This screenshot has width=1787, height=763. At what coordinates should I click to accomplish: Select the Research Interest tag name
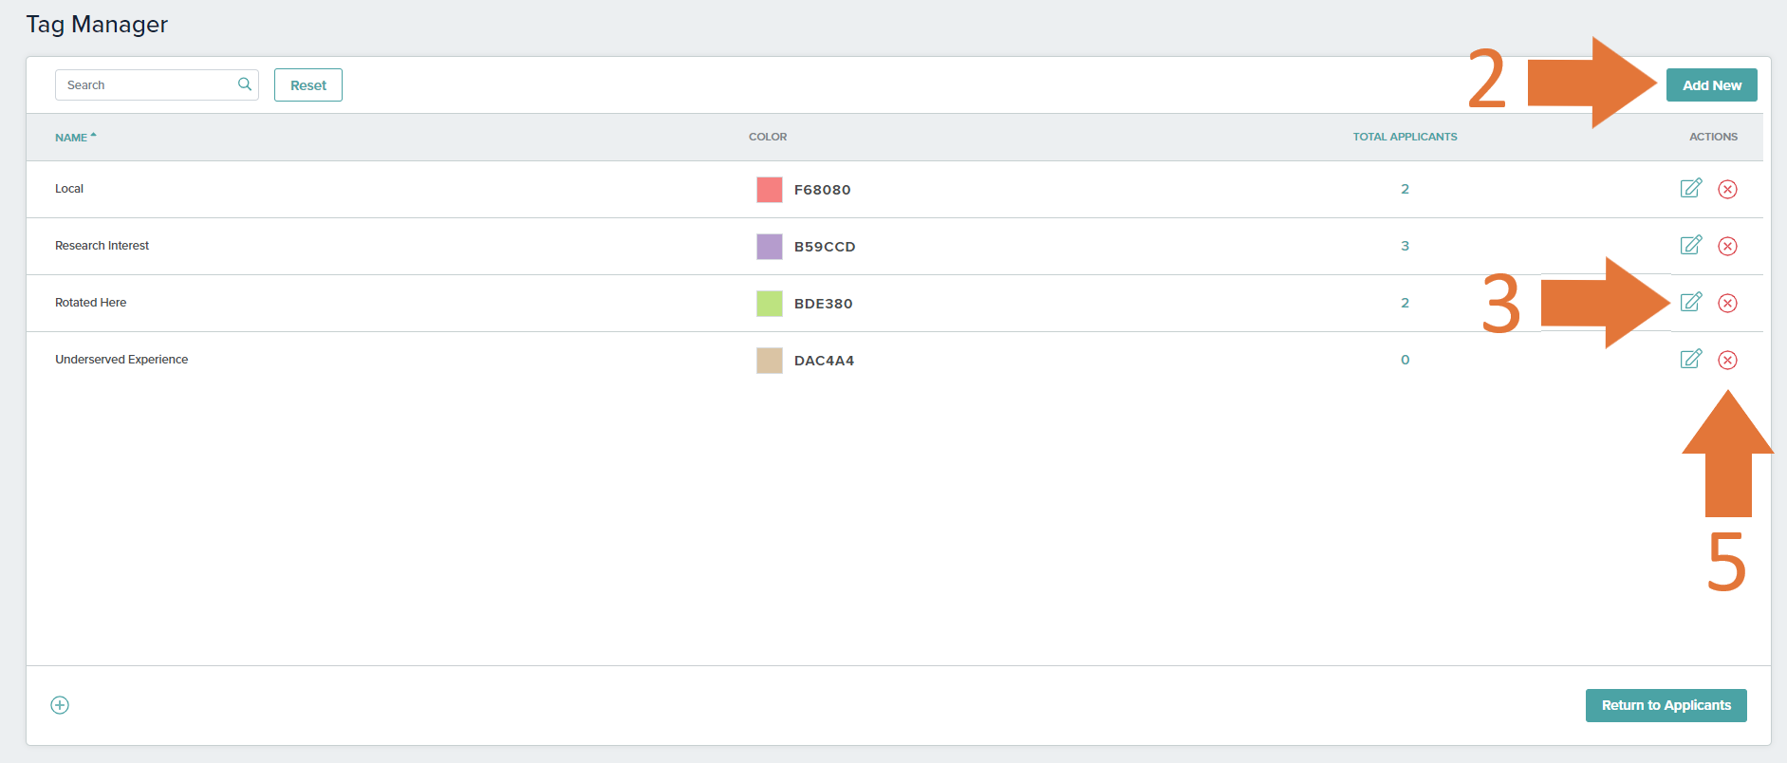click(x=102, y=246)
